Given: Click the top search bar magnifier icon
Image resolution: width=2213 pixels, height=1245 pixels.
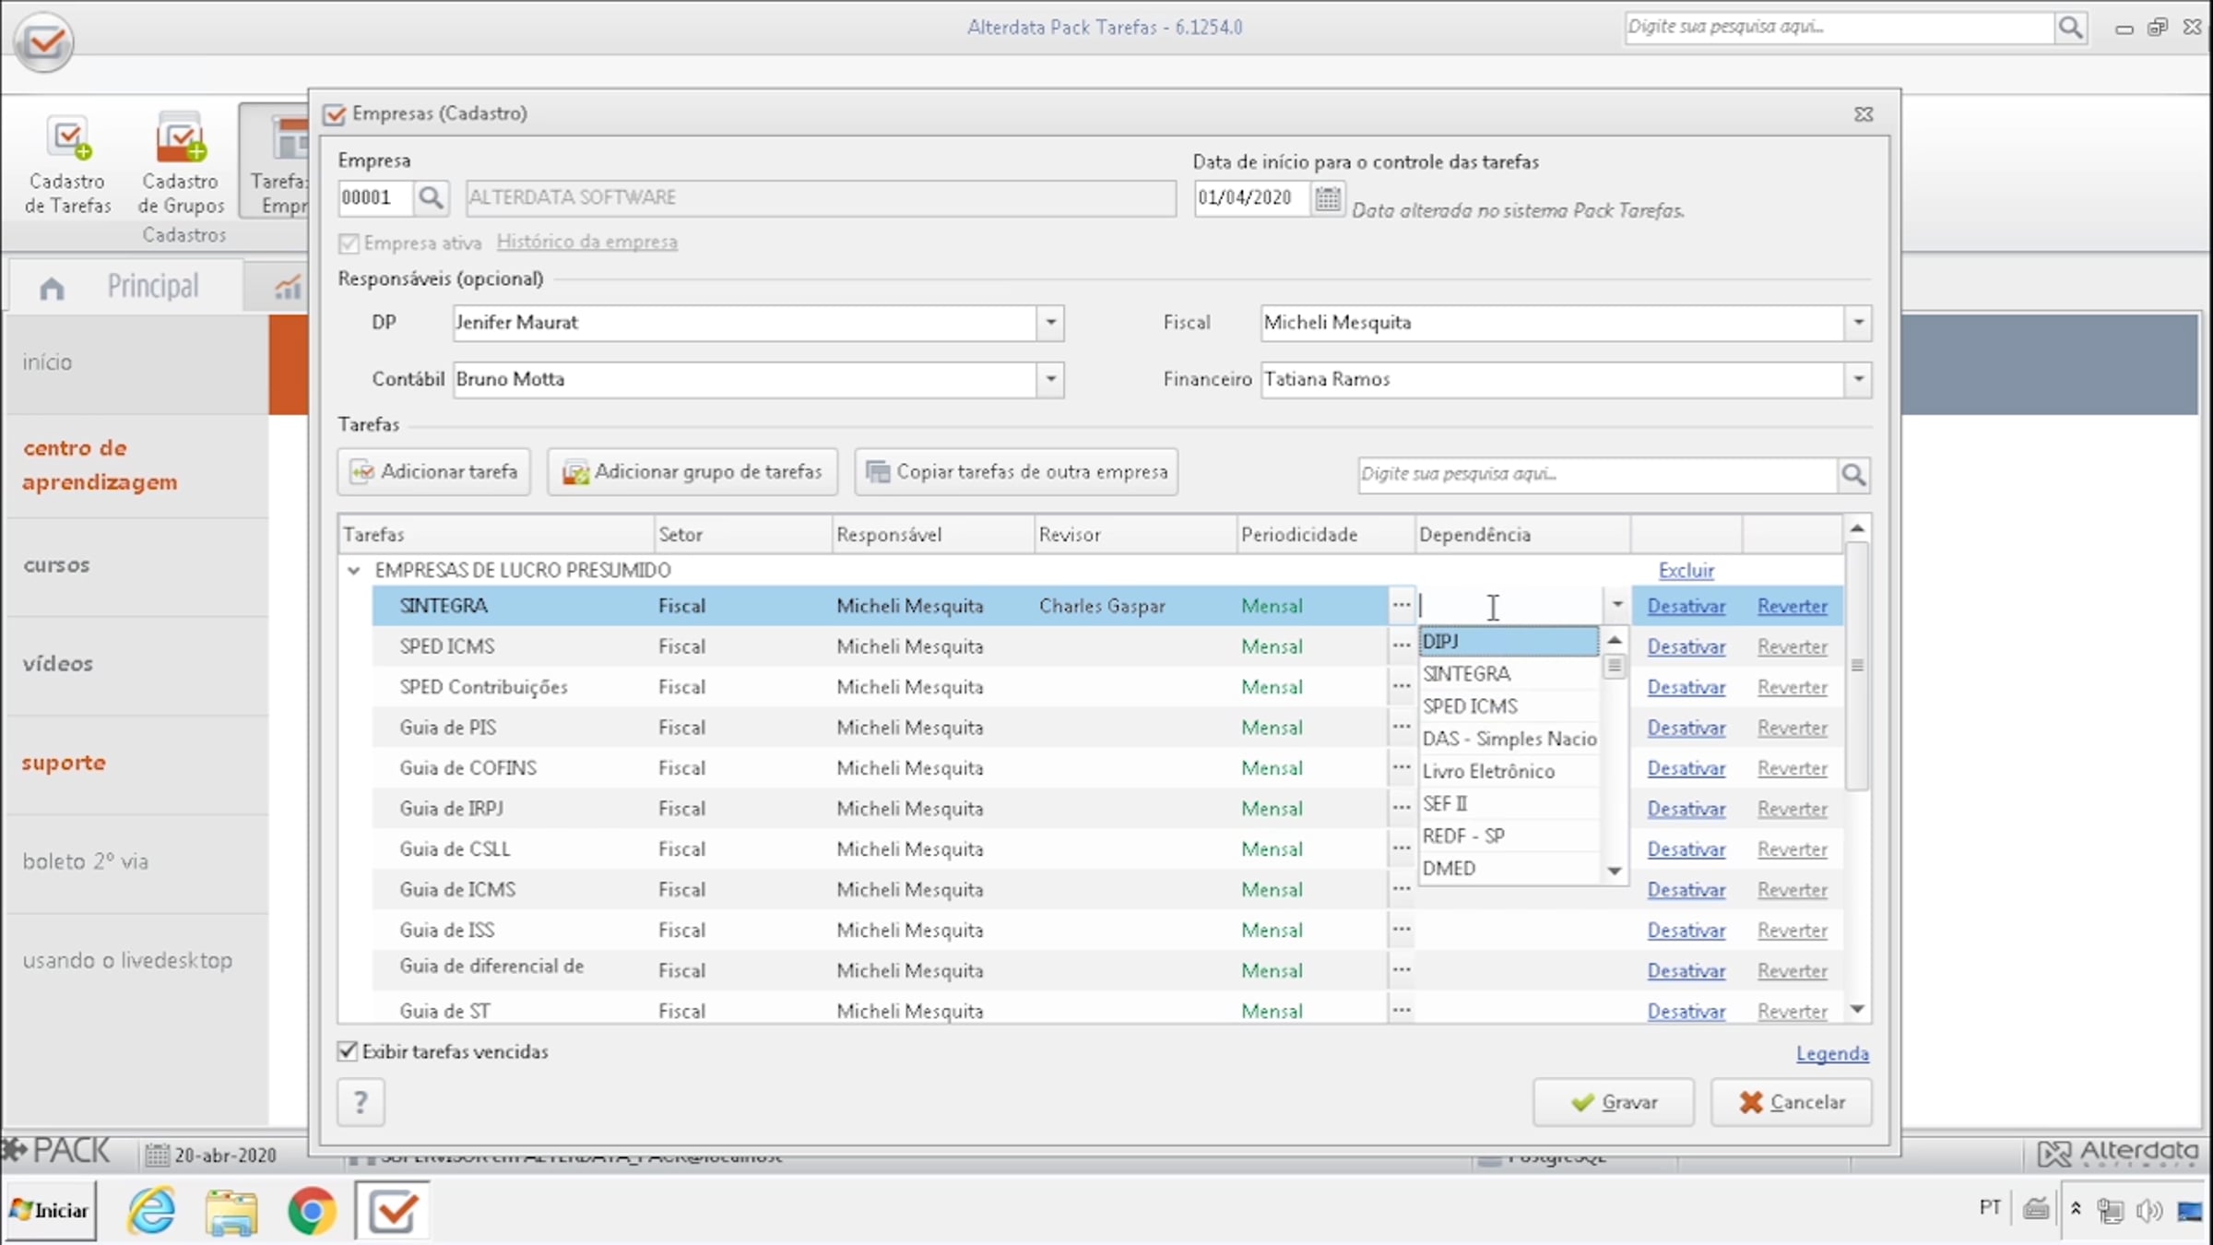Looking at the screenshot, I should (x=2070, y=28).
